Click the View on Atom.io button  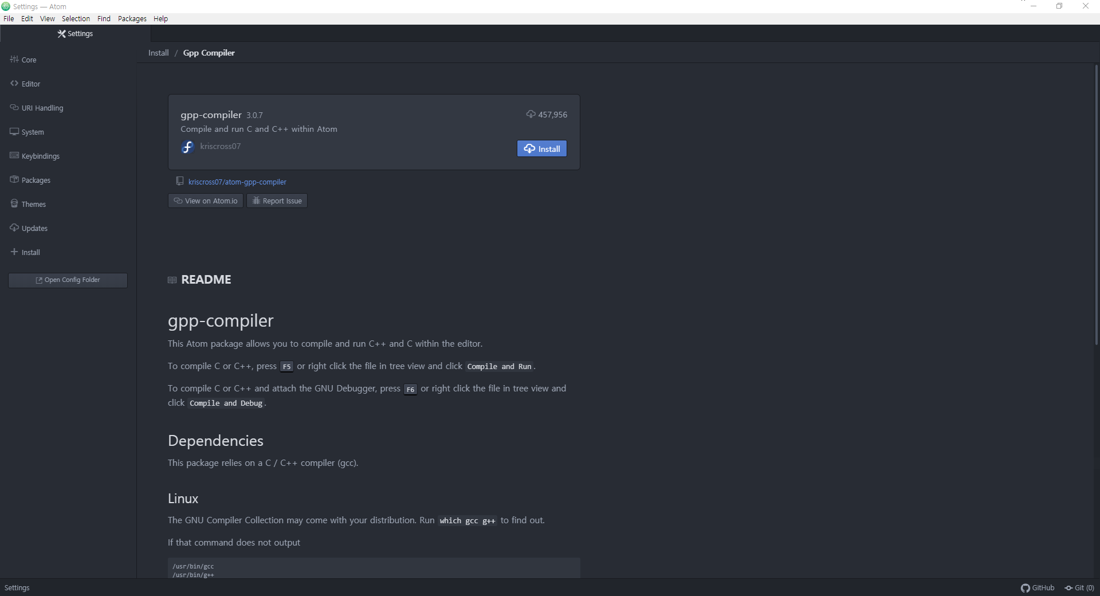[x=206, y=201]
